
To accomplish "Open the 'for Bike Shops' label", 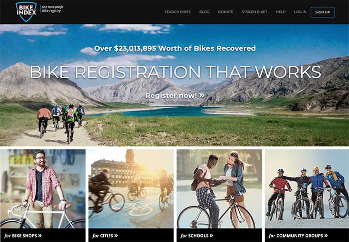I will (x=23, y=236).
